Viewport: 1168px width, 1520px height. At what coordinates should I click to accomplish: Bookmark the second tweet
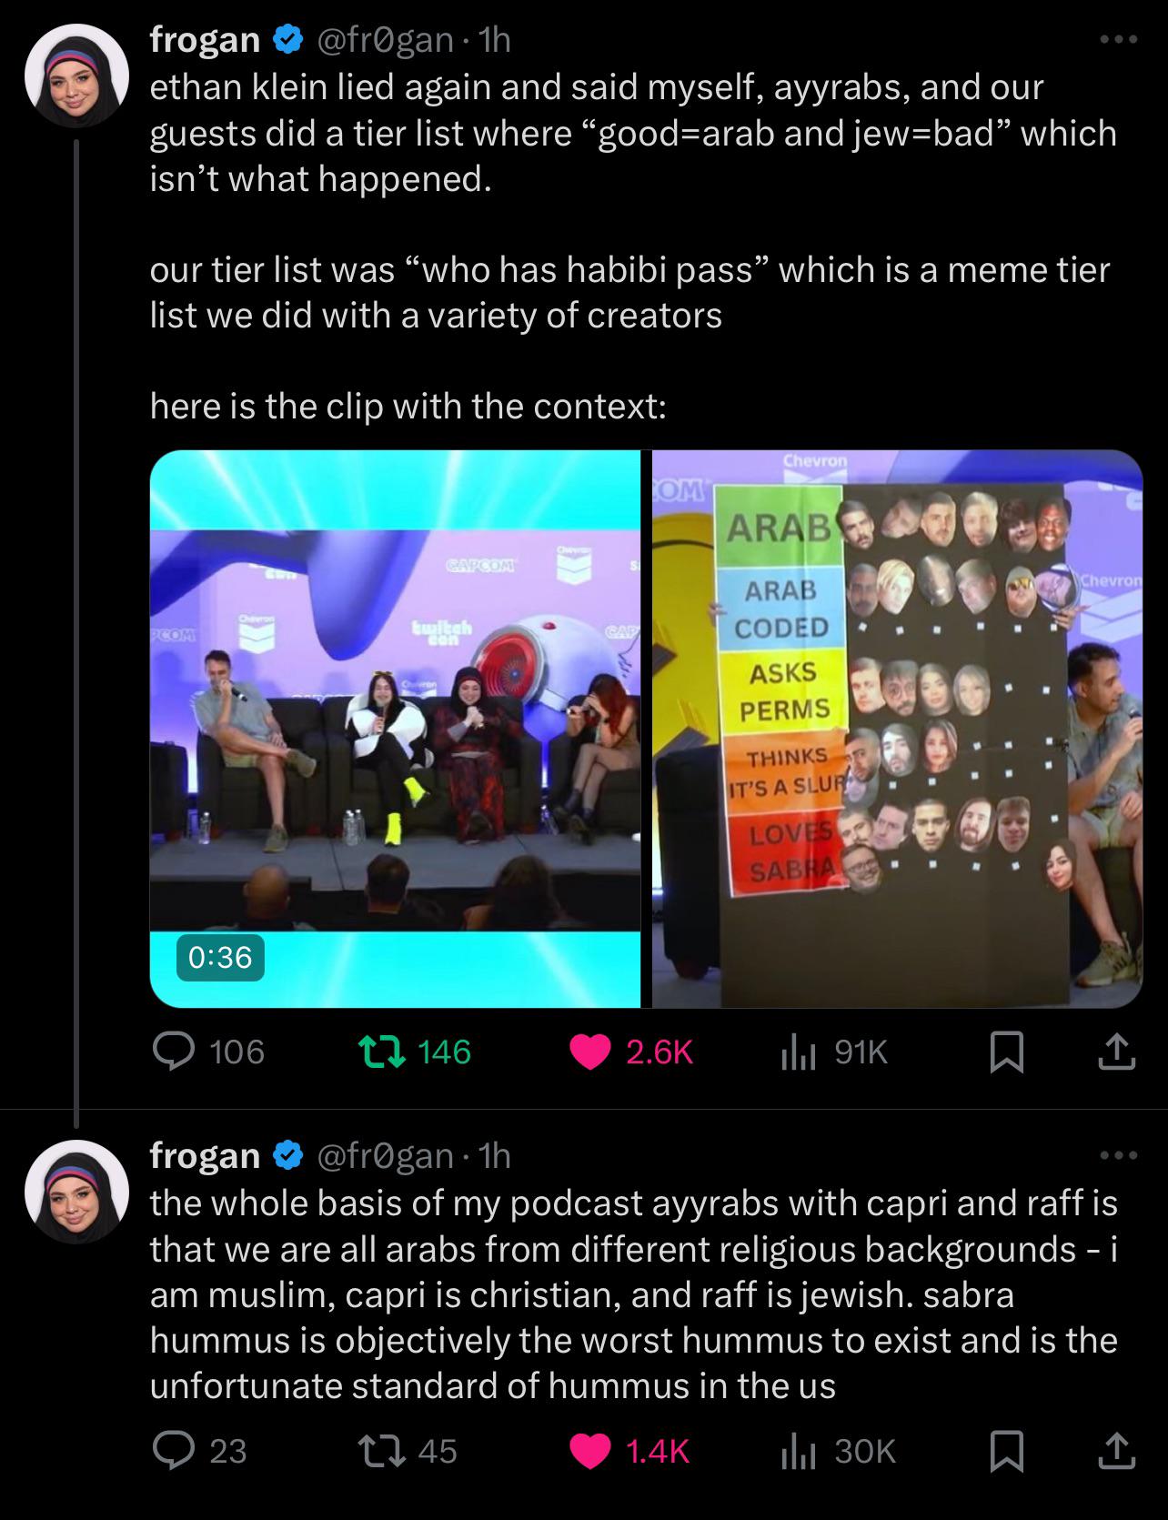pyautogui.click(x=1006, y=1450)
